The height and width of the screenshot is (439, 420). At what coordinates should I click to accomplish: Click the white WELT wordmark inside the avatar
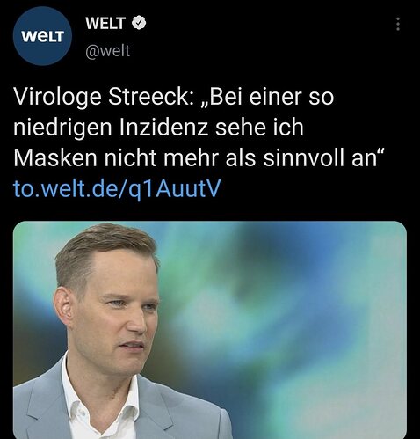(42, 36)
